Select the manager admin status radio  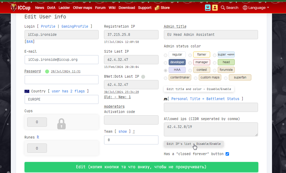[190, 63]
